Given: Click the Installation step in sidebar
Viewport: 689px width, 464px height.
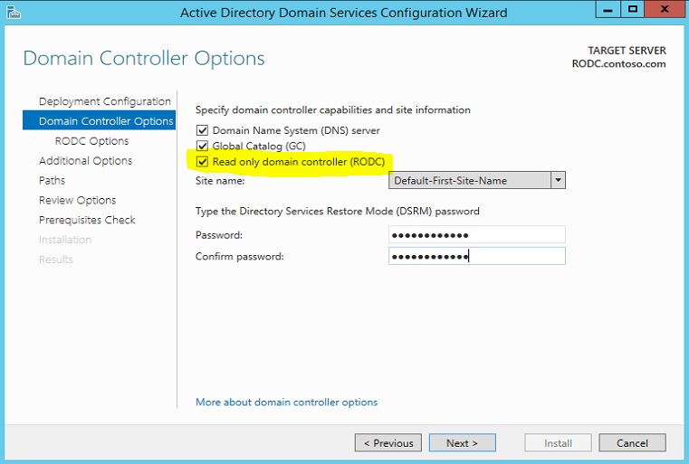Looking at the screenshot, I should coord(65,240).
